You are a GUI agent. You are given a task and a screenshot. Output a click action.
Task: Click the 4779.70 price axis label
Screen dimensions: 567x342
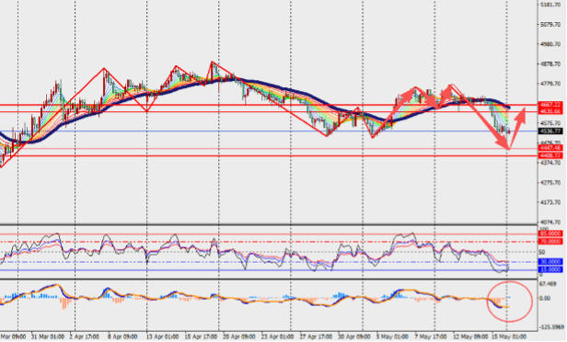550,84
